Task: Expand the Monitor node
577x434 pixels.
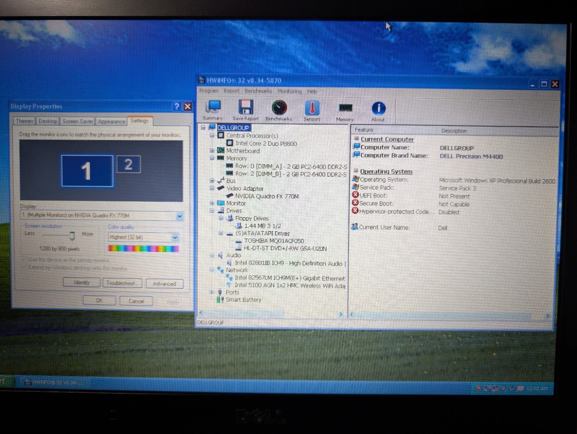Action: (x=212, y=203)
